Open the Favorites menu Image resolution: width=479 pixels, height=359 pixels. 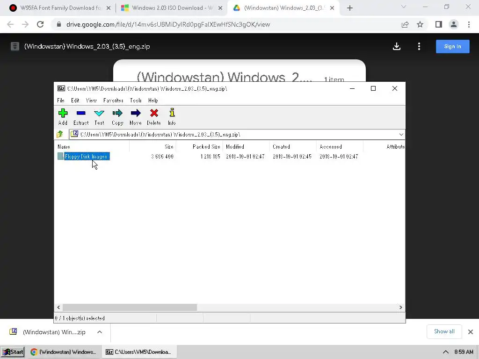(x=113, y=101)
